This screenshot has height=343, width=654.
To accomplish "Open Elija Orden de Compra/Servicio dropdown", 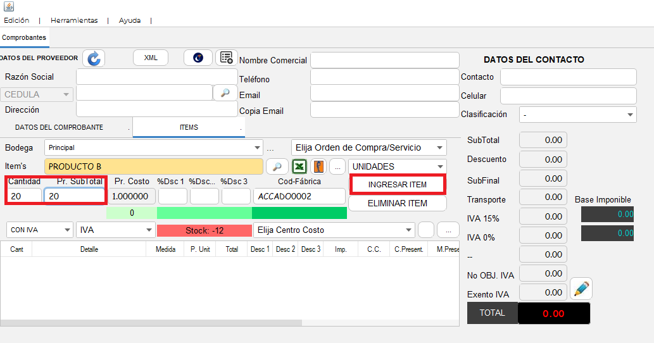I will click(368, 147).
